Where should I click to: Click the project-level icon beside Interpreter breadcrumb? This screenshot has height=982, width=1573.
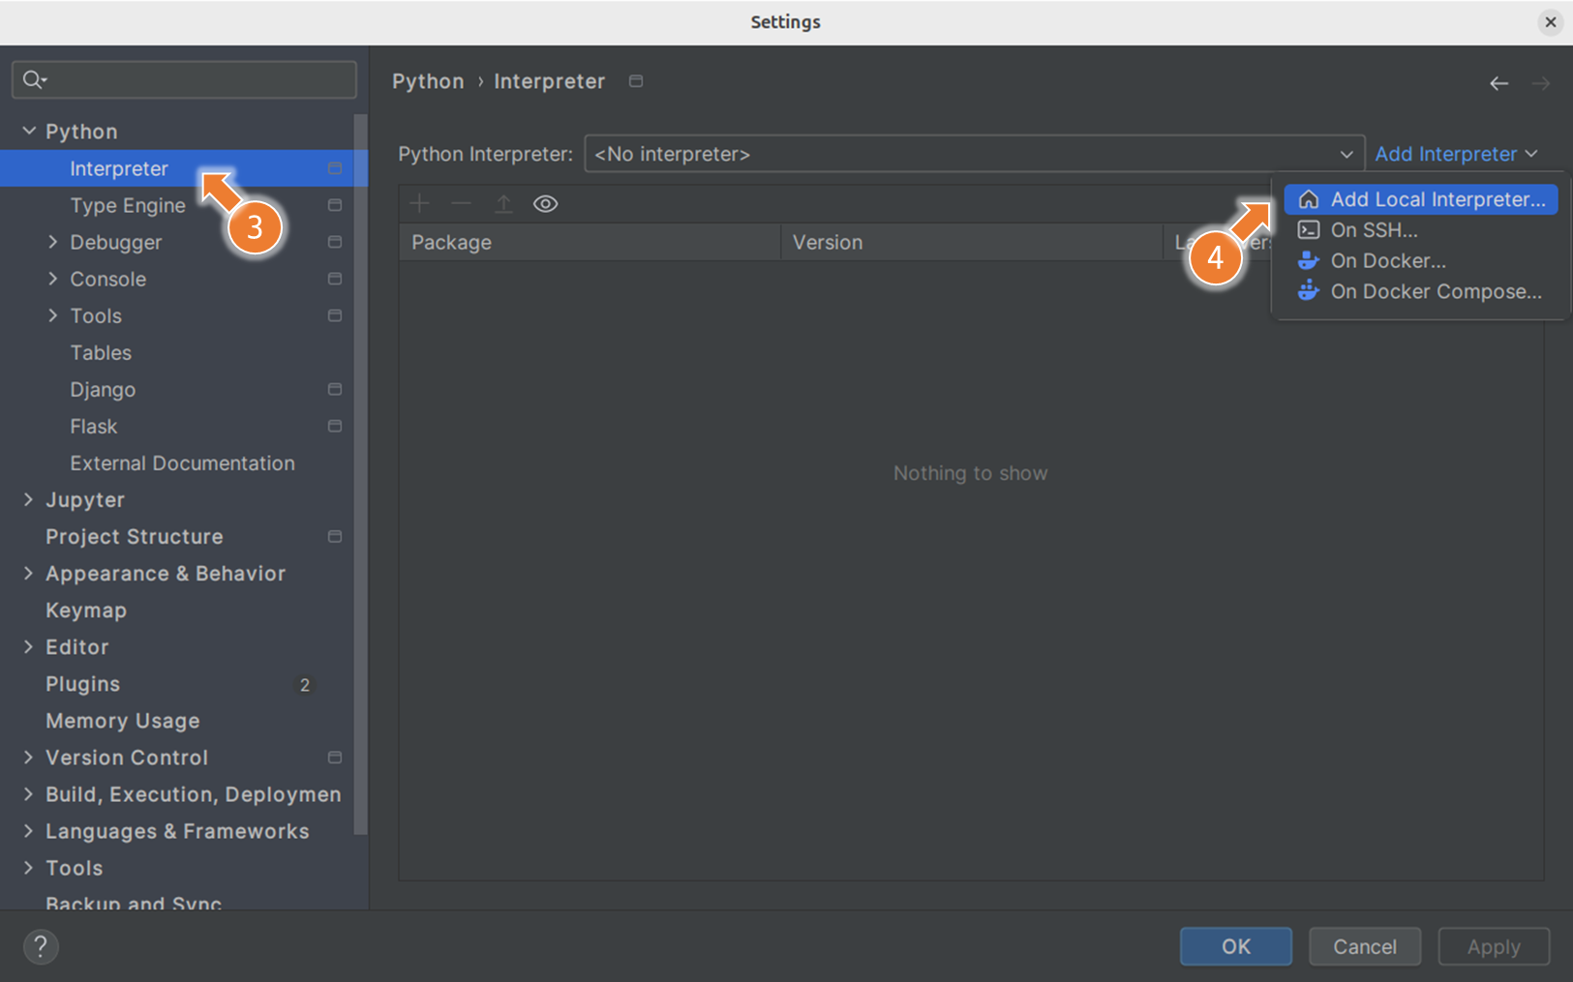[x=636, y=81]
